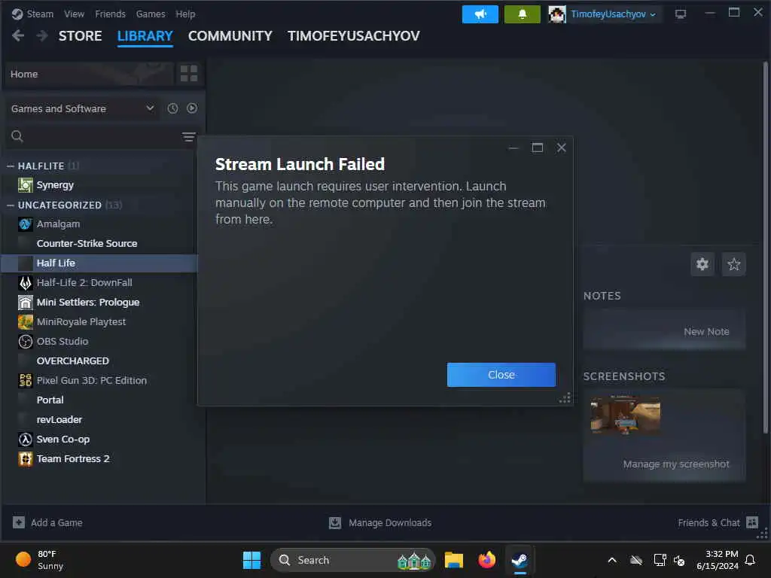Click the TimofeyUsachyov profile avatar
The width and height of the screenshot is (771, 578).
click(556, 14)
